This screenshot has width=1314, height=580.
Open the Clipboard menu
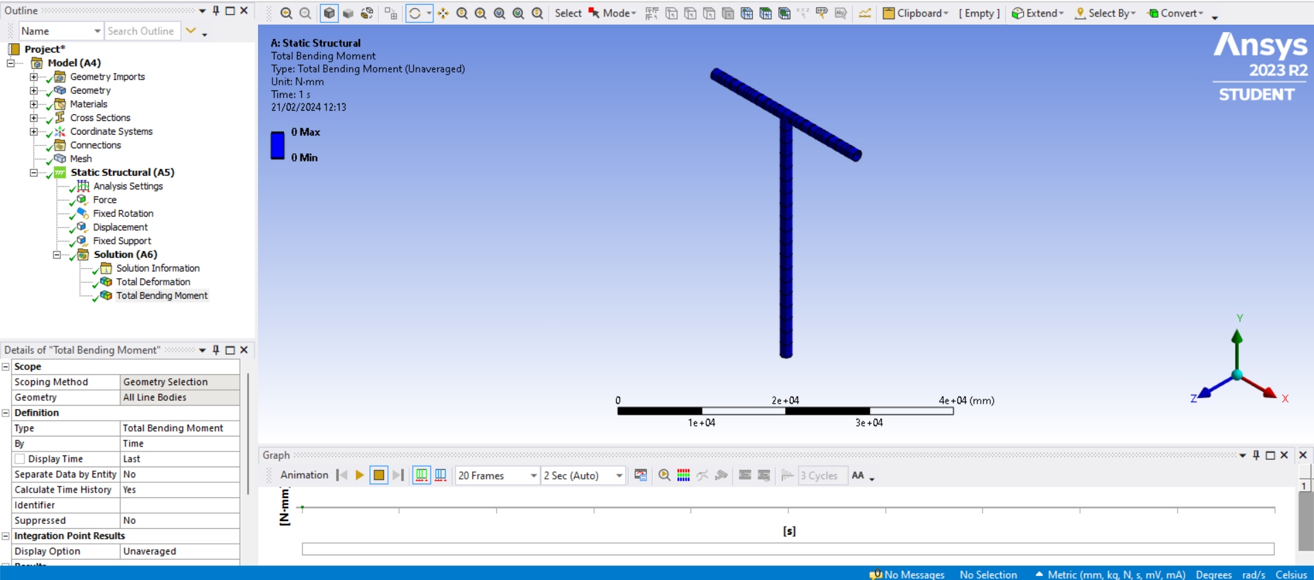click(x=916, y=13)
